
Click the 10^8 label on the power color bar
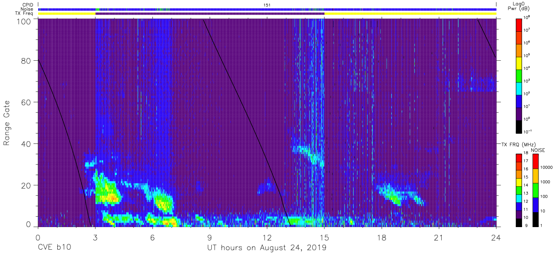click(x=528, y=17)
